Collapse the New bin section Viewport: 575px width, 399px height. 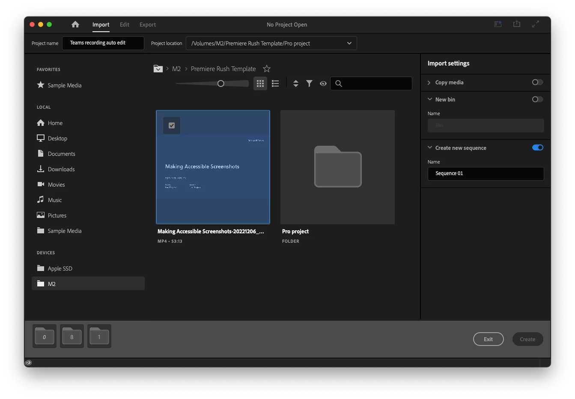point(430,99)
